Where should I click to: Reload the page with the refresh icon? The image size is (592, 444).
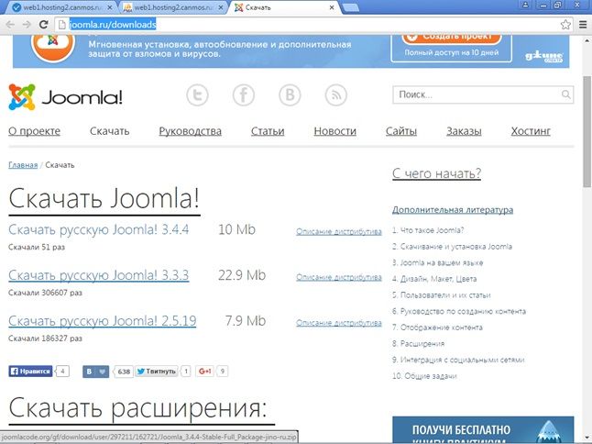pyautogui.click(x=44, y=25)
